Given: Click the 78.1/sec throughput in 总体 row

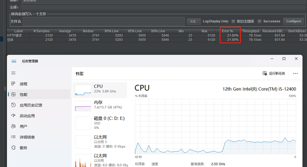Looking at the screenshot, I should pos(255,40).
